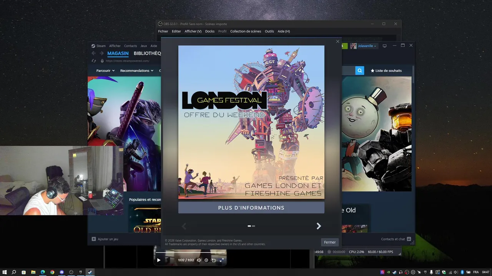Click the video player progress bar
This screenshot has height=276, width=492.
click(x=190, y=253)
